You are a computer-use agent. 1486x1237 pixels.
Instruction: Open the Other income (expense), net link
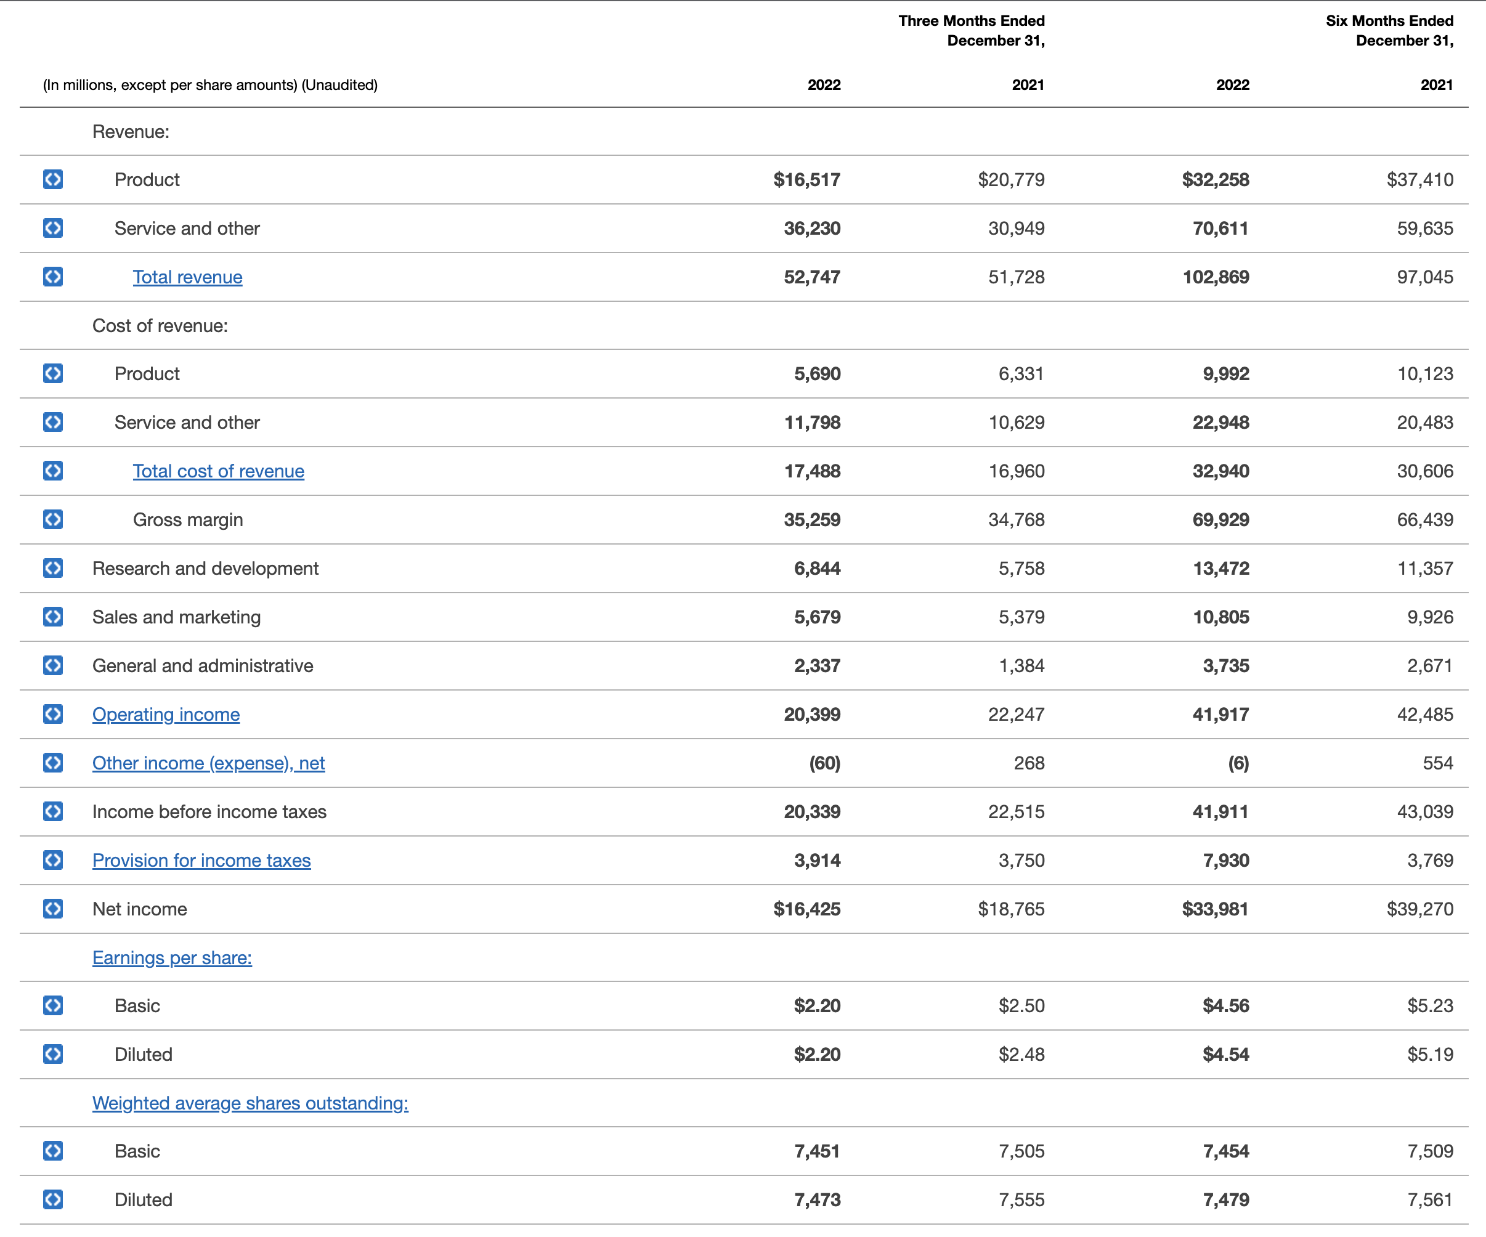click(208, 763)
